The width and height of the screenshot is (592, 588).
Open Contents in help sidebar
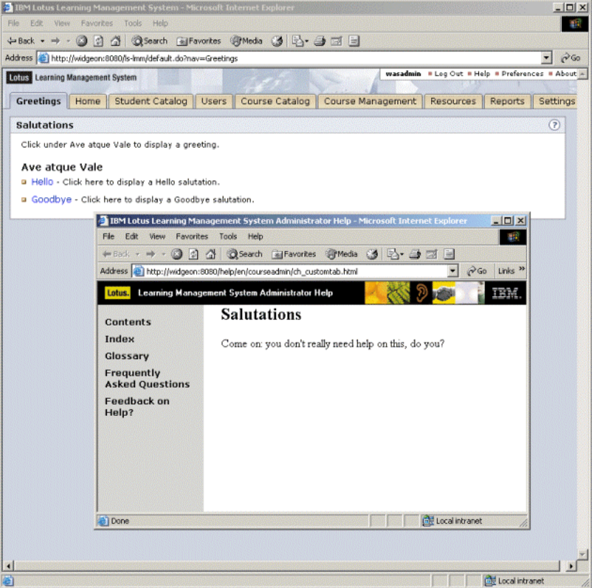[x=128, y=322]
